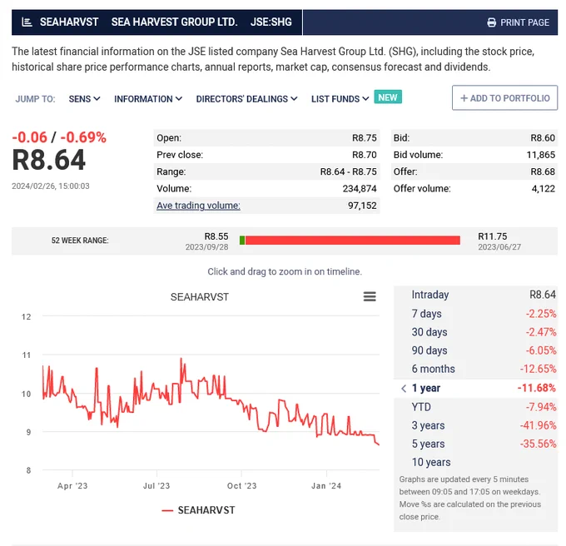Click the -11.68% one year change

[536, 389]
